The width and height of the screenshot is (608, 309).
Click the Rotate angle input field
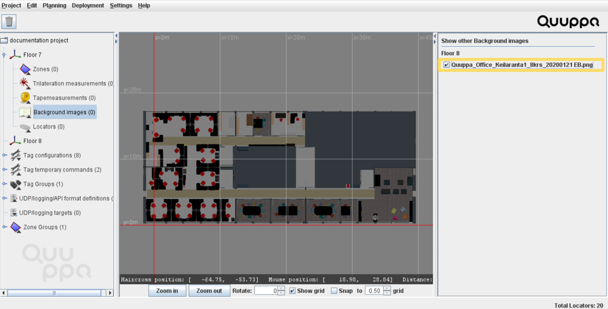pyautogui.click(x=266, y=291)
